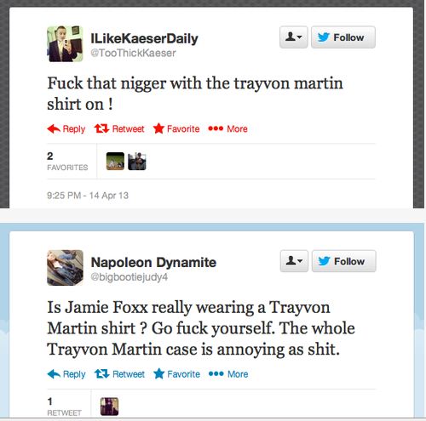Click the blue Retweet icon on Napoleon Dynamite's tweet

point(102,374)
